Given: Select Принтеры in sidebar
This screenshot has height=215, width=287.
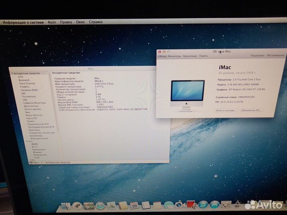Looking at the screenshot, I should coord(34,130).
